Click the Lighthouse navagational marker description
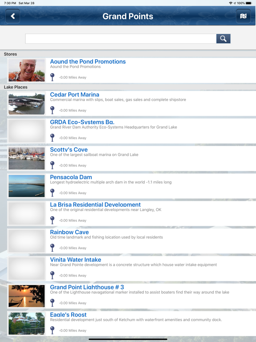 140,292
